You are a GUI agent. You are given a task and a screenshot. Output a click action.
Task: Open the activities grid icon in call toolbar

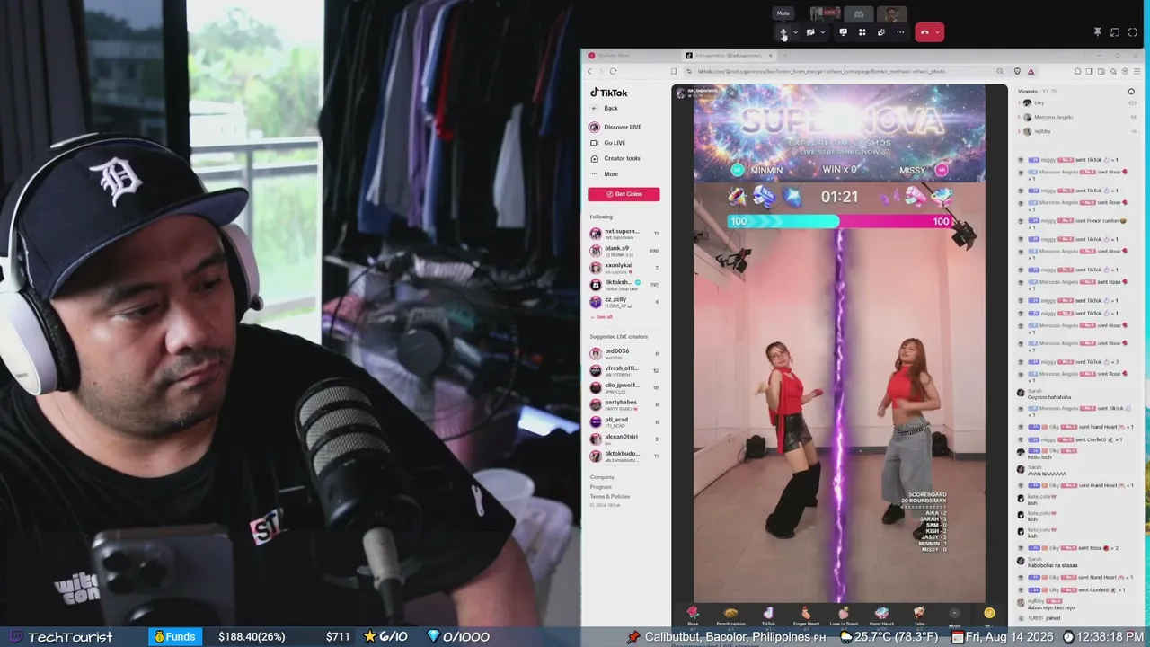862,32
